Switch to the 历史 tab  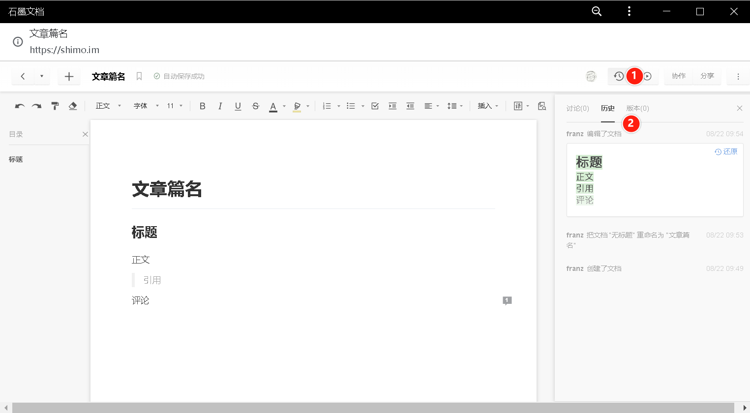[x=608, y=108]
